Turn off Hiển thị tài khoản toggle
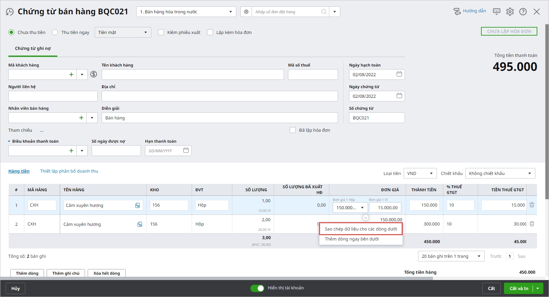Screen dimensions: 549x297 (x=257, y=288)
